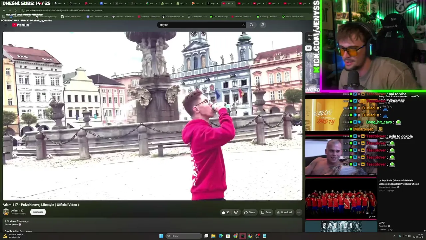
Task: Like the Adam 117 video
Action: (225, 212)
